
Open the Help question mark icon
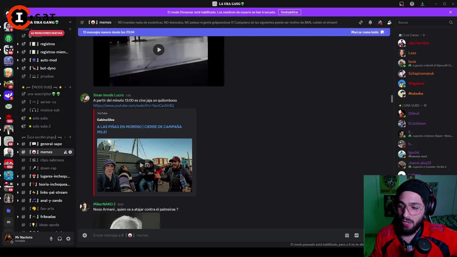coord(412,4)
